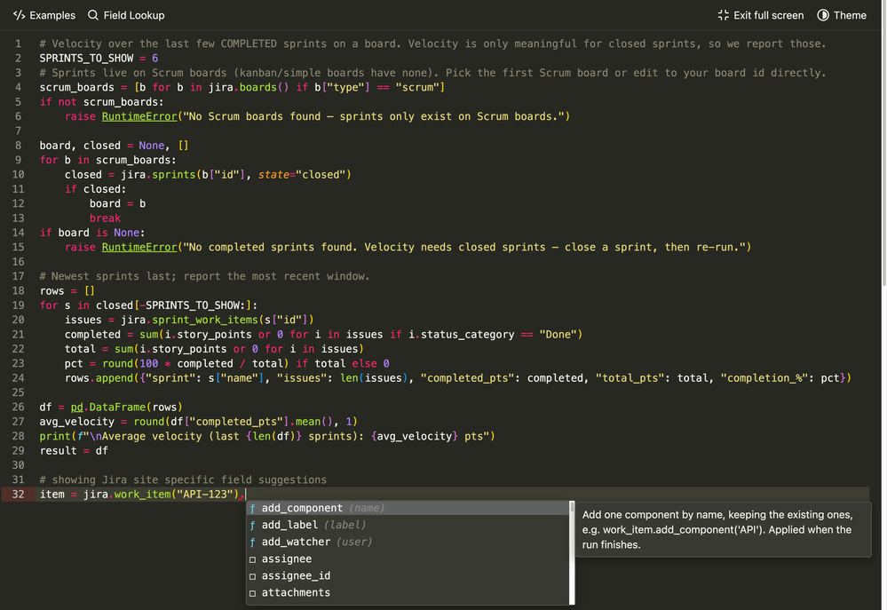
Task: Open Field Lookup search
Action: pos(126,15)
